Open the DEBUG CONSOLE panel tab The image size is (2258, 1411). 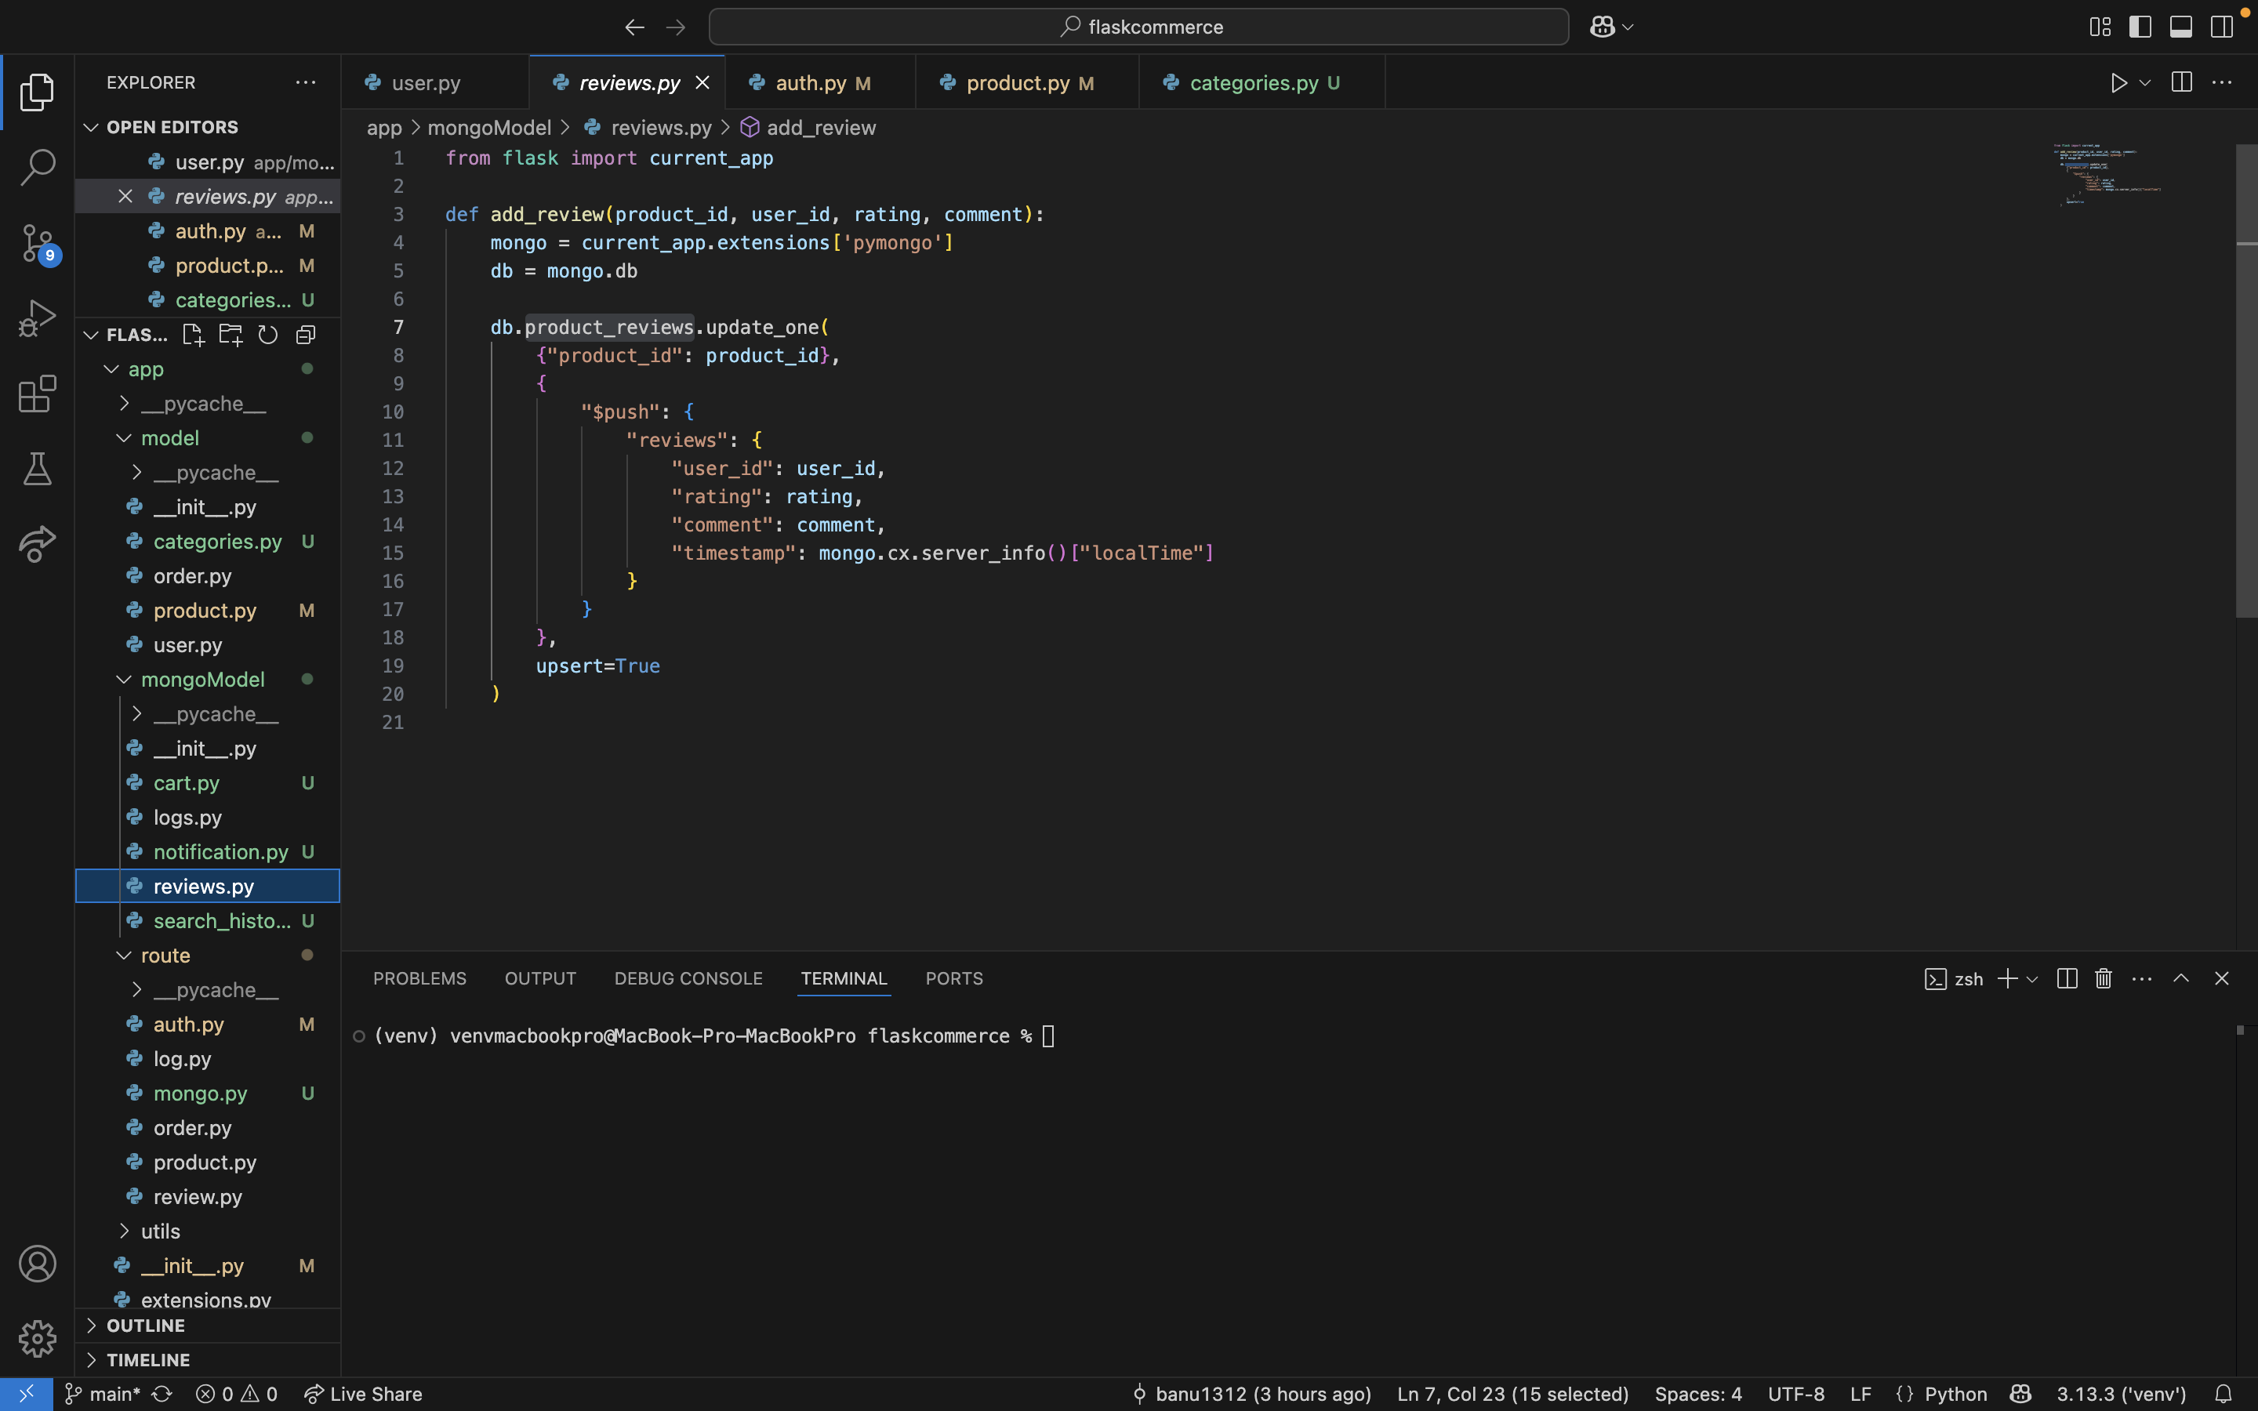coord(688,978)
